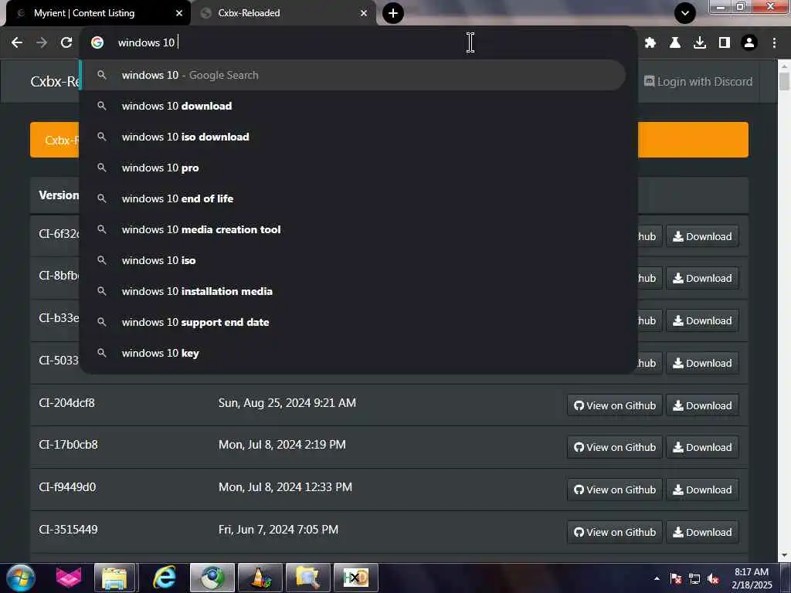Choose 'windows 10 - Google Search' suggestion
This screenshot has height=593, width=791.
[x=353, y=75]
